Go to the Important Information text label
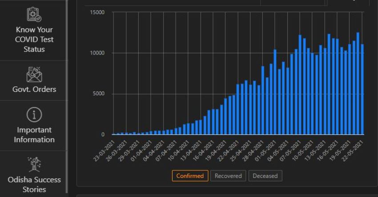Screen dimensions: 378x197 (x=34, y=135)
